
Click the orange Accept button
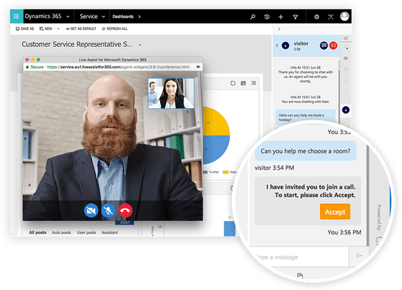[335, 212]
